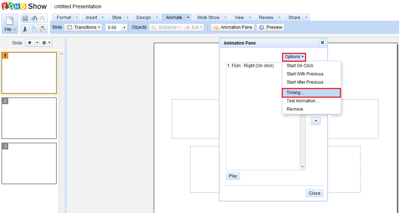Screen dimensions: 411x213
Task: Expand the Animate tab dropdown arrow
Action: click(x=188, y=18)
